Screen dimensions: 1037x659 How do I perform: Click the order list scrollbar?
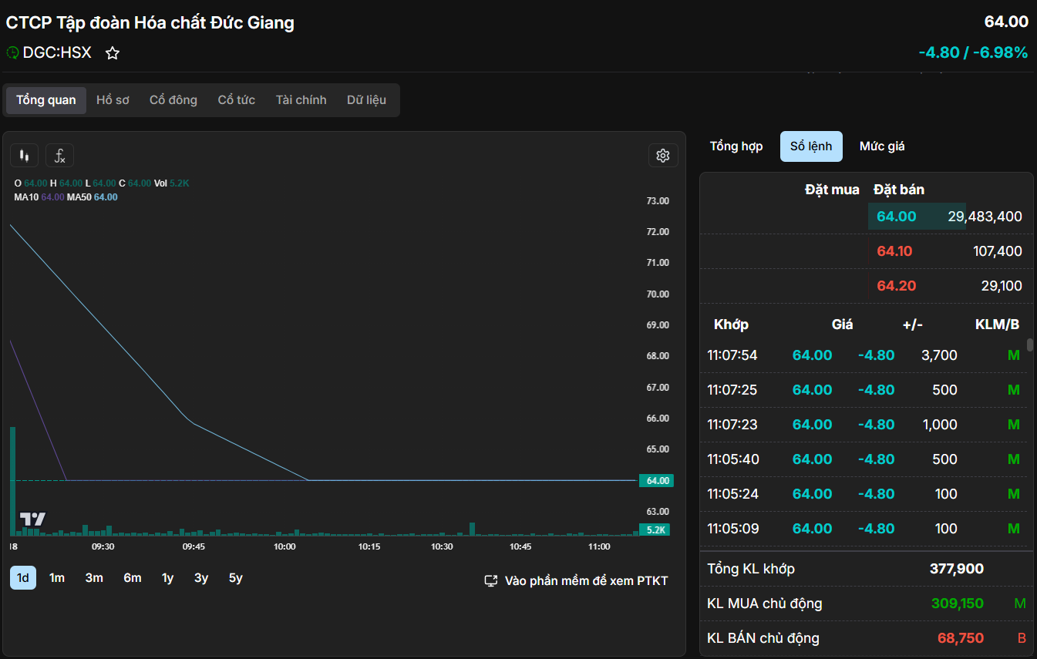1029,345
